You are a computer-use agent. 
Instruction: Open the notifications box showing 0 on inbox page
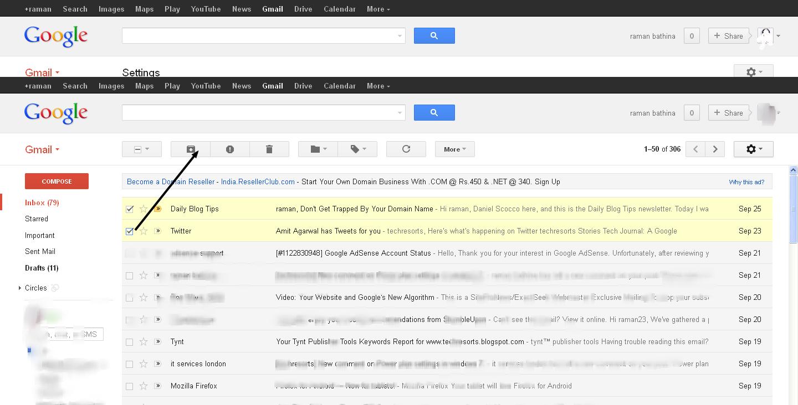[691, 113]
